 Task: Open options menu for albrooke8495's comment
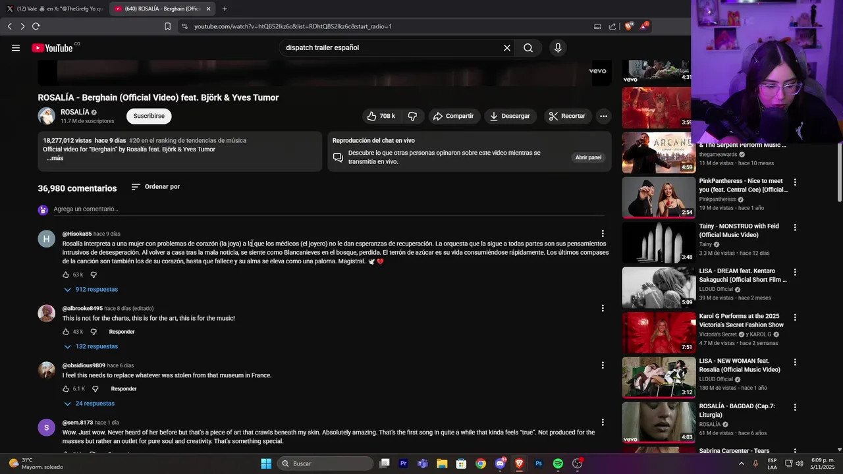click(603, 308)
